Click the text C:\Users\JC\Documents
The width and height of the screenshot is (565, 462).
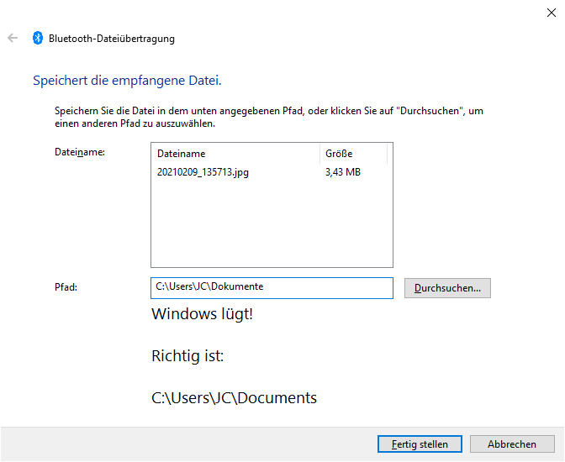(234, 398)
